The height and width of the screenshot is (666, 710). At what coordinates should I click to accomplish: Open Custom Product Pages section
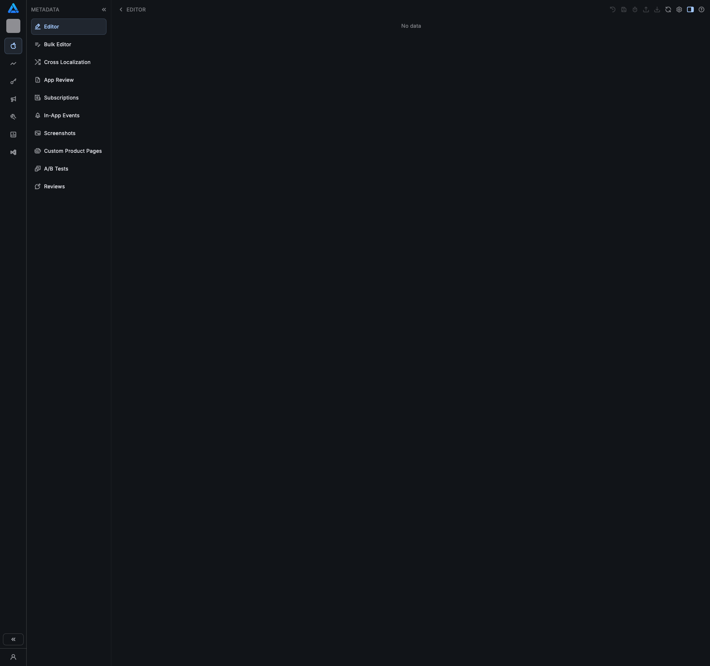click(72, 151)
